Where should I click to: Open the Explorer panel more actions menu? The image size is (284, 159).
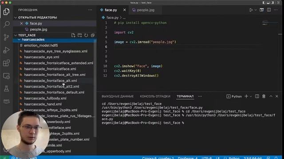pos(90,10)
